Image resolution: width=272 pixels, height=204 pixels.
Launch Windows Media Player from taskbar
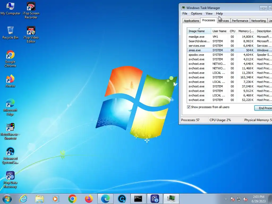click(x=56, y=199)
